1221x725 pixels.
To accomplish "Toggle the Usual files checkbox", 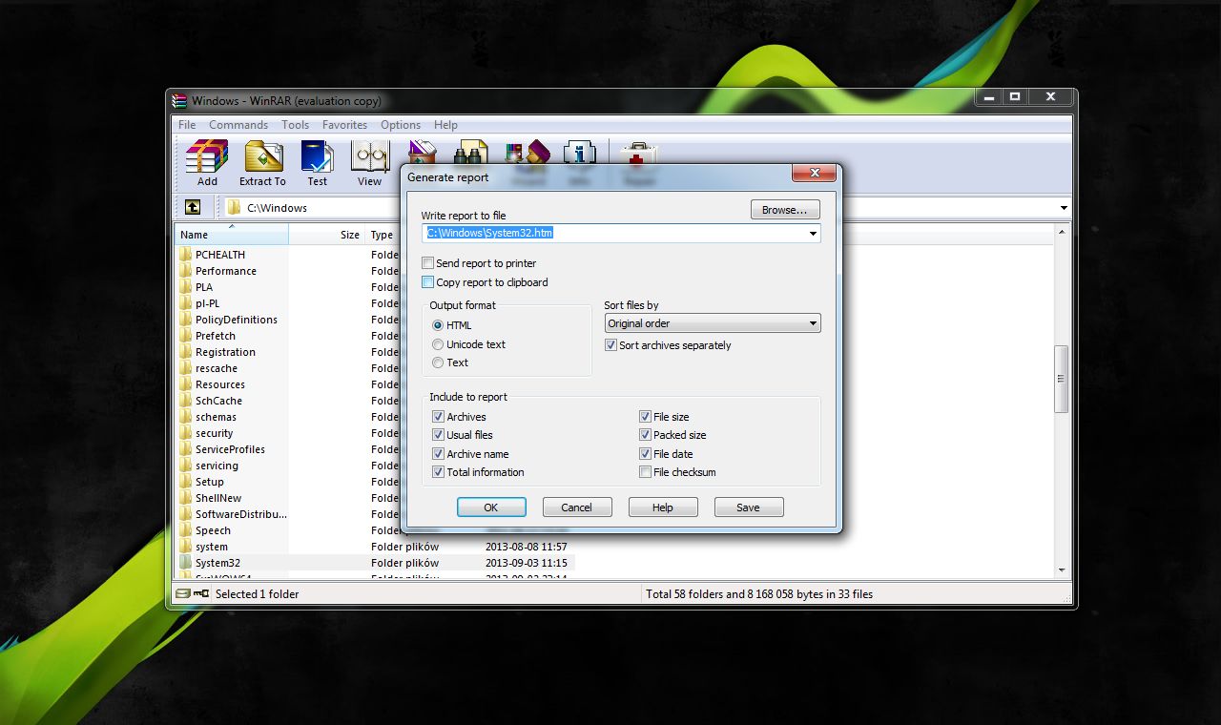I will [439, 435].
